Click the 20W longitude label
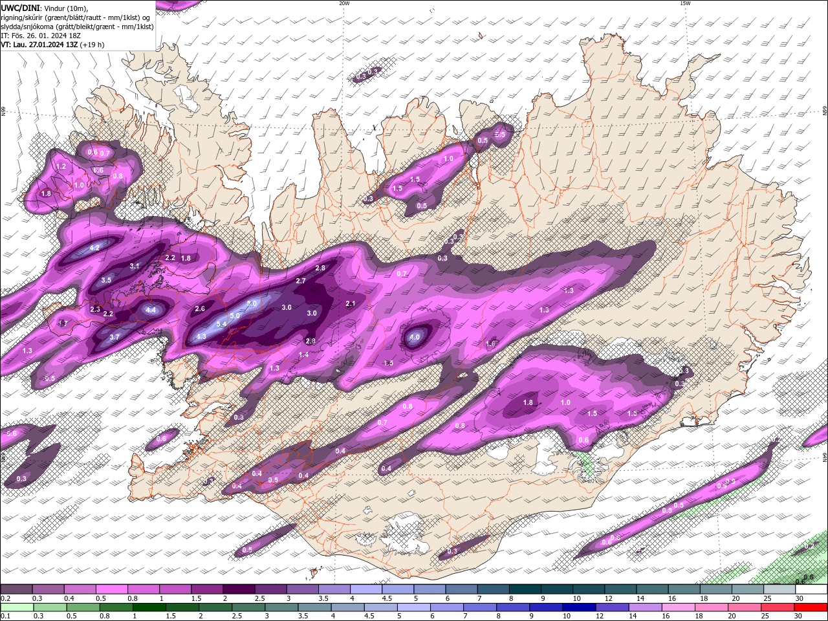 click(344, 3)
